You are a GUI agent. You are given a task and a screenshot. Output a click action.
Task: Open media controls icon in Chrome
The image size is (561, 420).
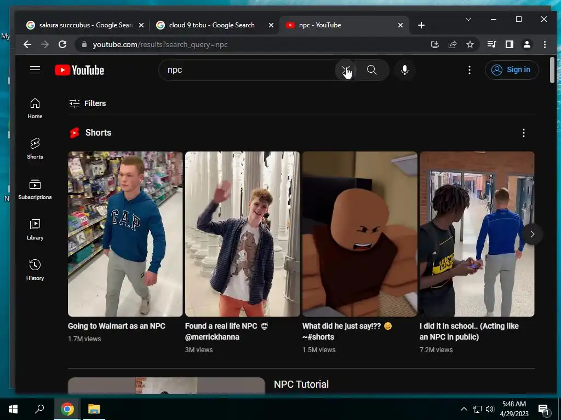point(492,45)
